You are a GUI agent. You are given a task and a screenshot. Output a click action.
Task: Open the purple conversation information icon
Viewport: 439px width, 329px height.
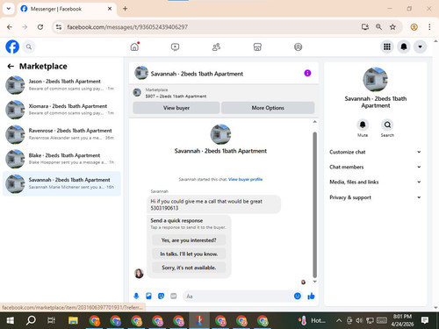click(307, 73)
